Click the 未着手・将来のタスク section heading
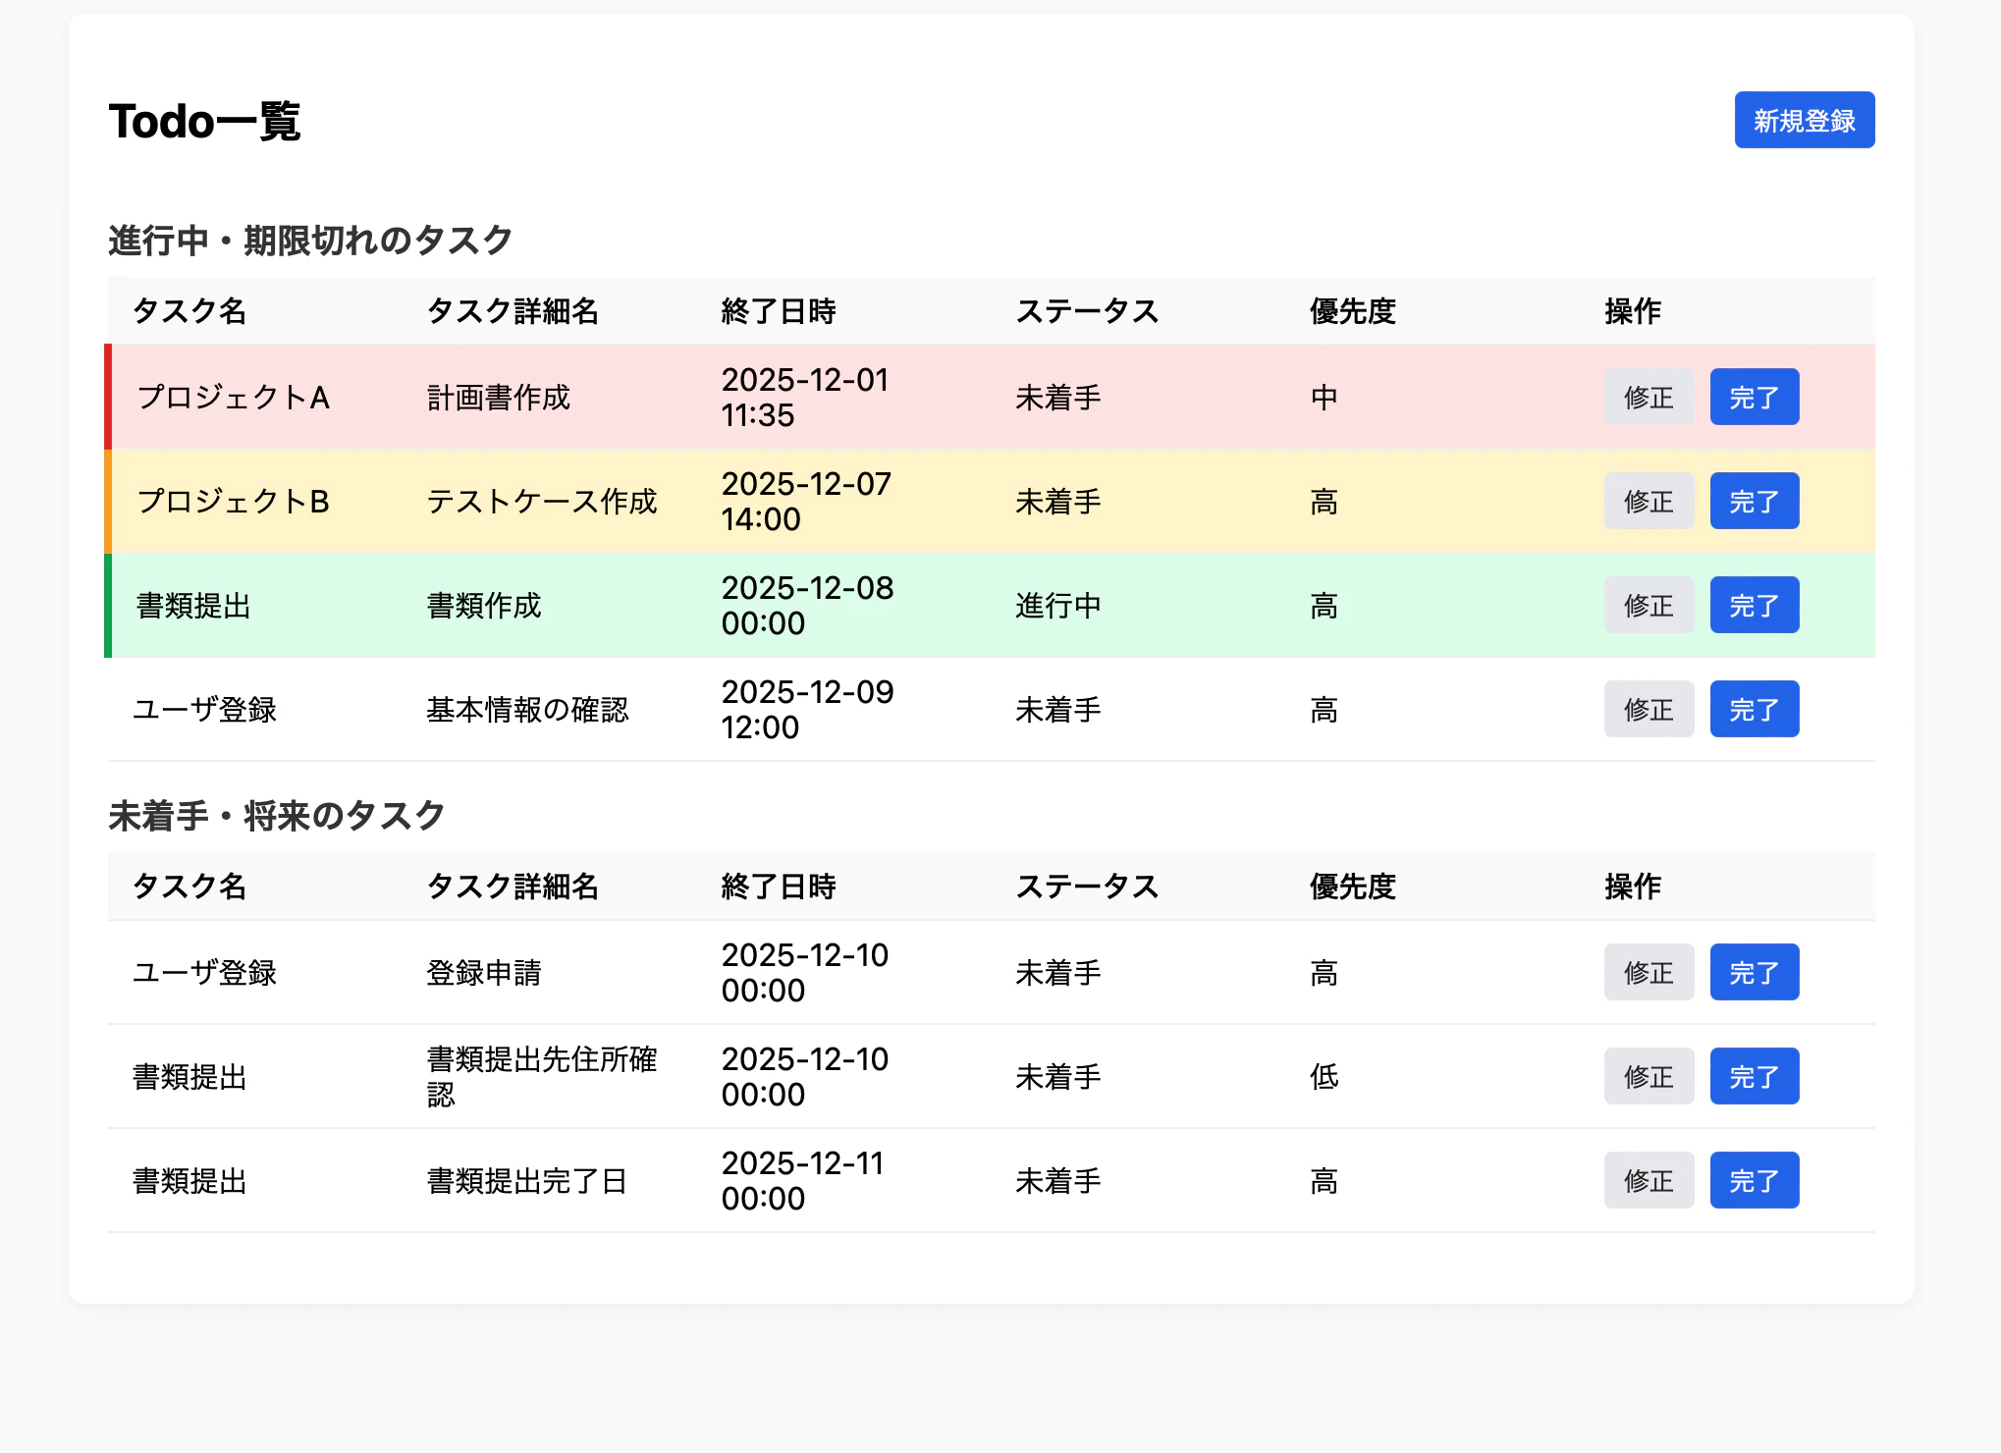The width and height of the screenshot is (2001, 1453). point(277,815)
